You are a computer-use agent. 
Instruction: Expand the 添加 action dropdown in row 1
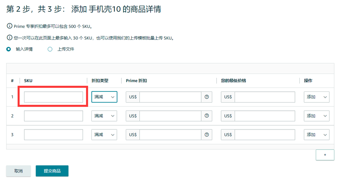[317, 97]
